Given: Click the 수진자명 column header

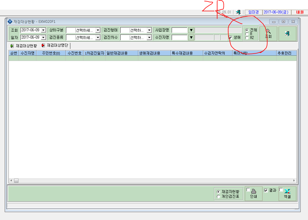Looking at the screenshot, I should click(28, 53).
